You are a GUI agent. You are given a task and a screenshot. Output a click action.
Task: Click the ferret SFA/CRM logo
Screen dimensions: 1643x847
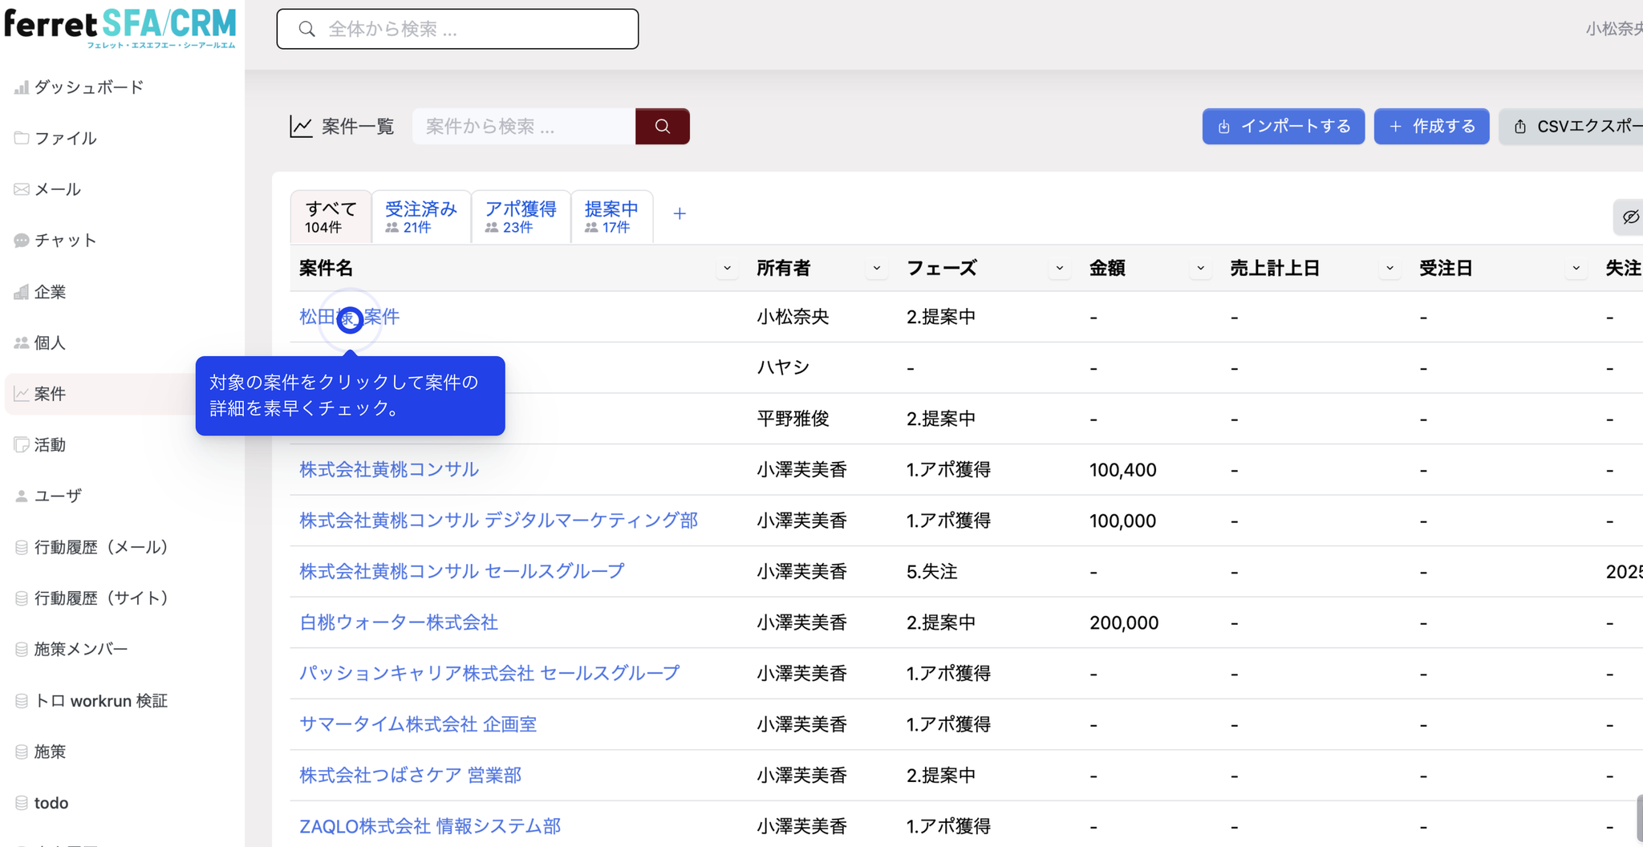pos(120,27)
